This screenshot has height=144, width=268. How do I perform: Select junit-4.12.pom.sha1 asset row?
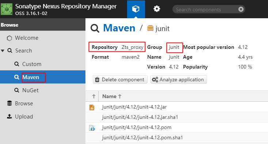click(177, 138)
